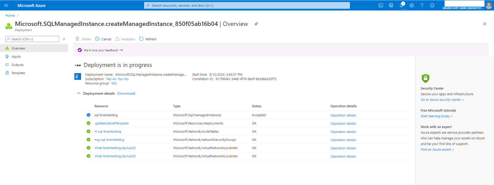Open the Template sidebar item

18,73
